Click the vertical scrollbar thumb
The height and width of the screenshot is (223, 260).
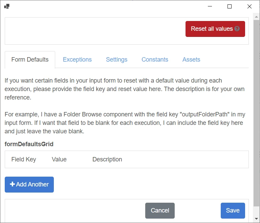[x=256, y=113]
